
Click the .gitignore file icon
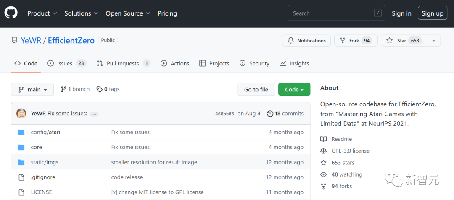21,177
